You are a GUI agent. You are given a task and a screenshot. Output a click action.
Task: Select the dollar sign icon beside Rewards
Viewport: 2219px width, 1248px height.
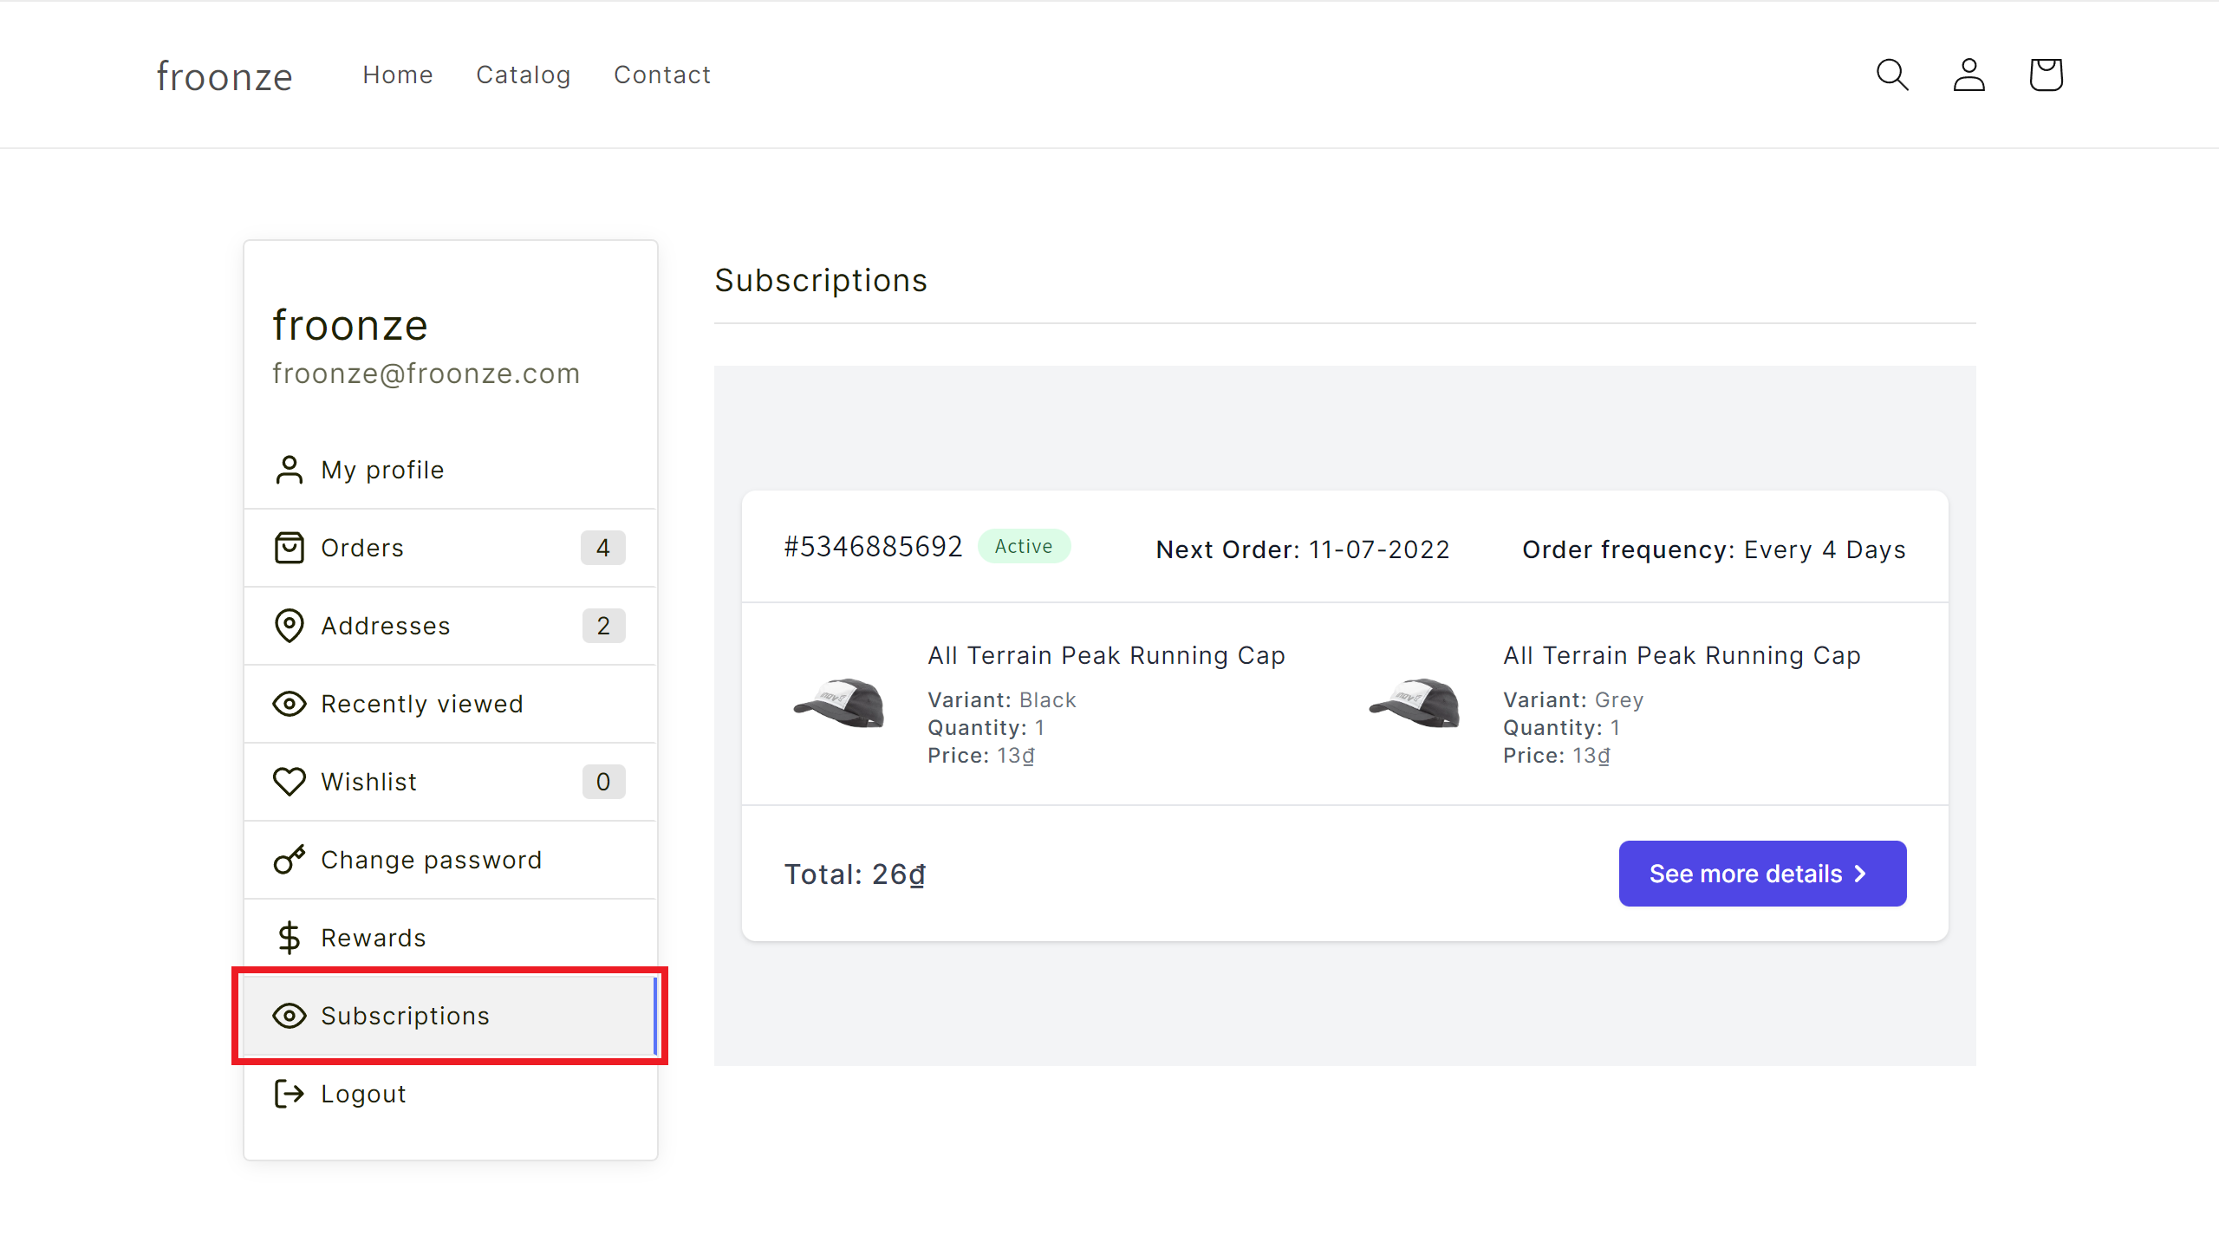pos(290,937)
